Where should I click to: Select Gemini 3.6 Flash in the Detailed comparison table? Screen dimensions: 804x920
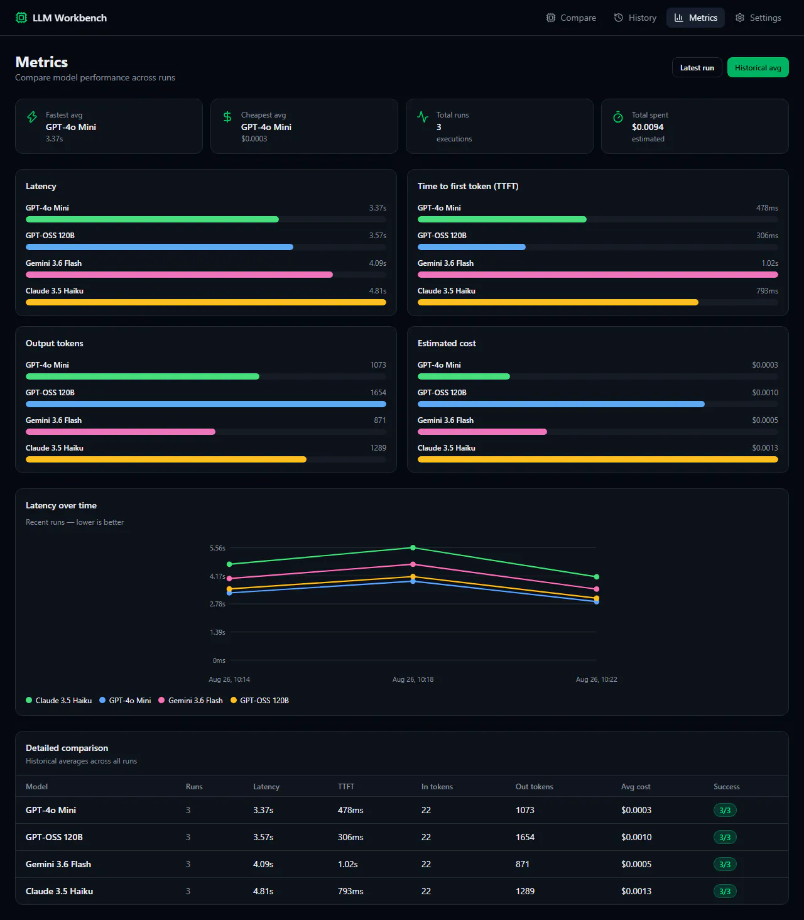tap(58, 865)
